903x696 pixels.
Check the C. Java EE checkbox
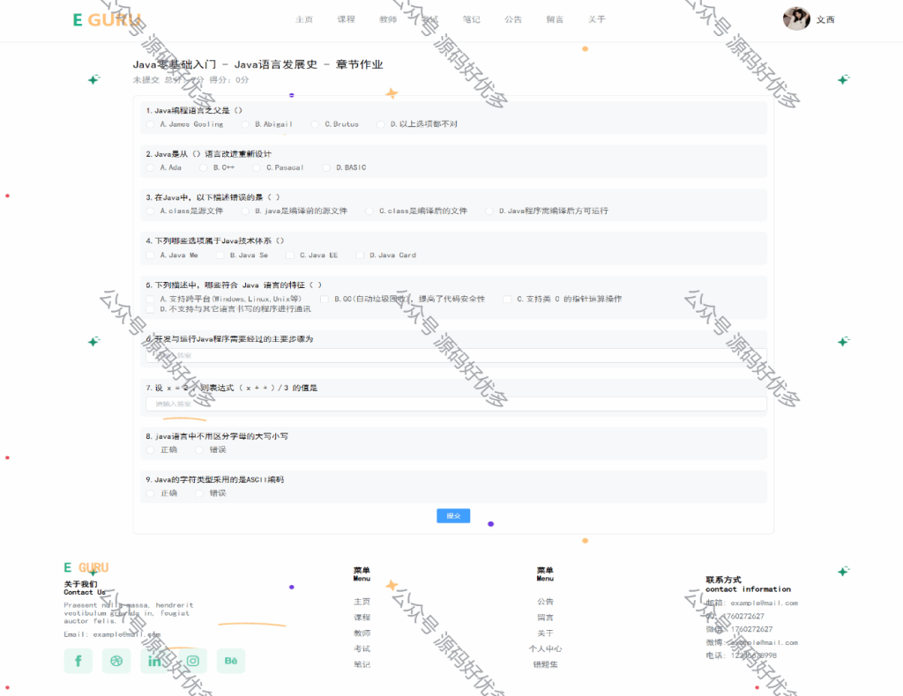tap(290, 255)
